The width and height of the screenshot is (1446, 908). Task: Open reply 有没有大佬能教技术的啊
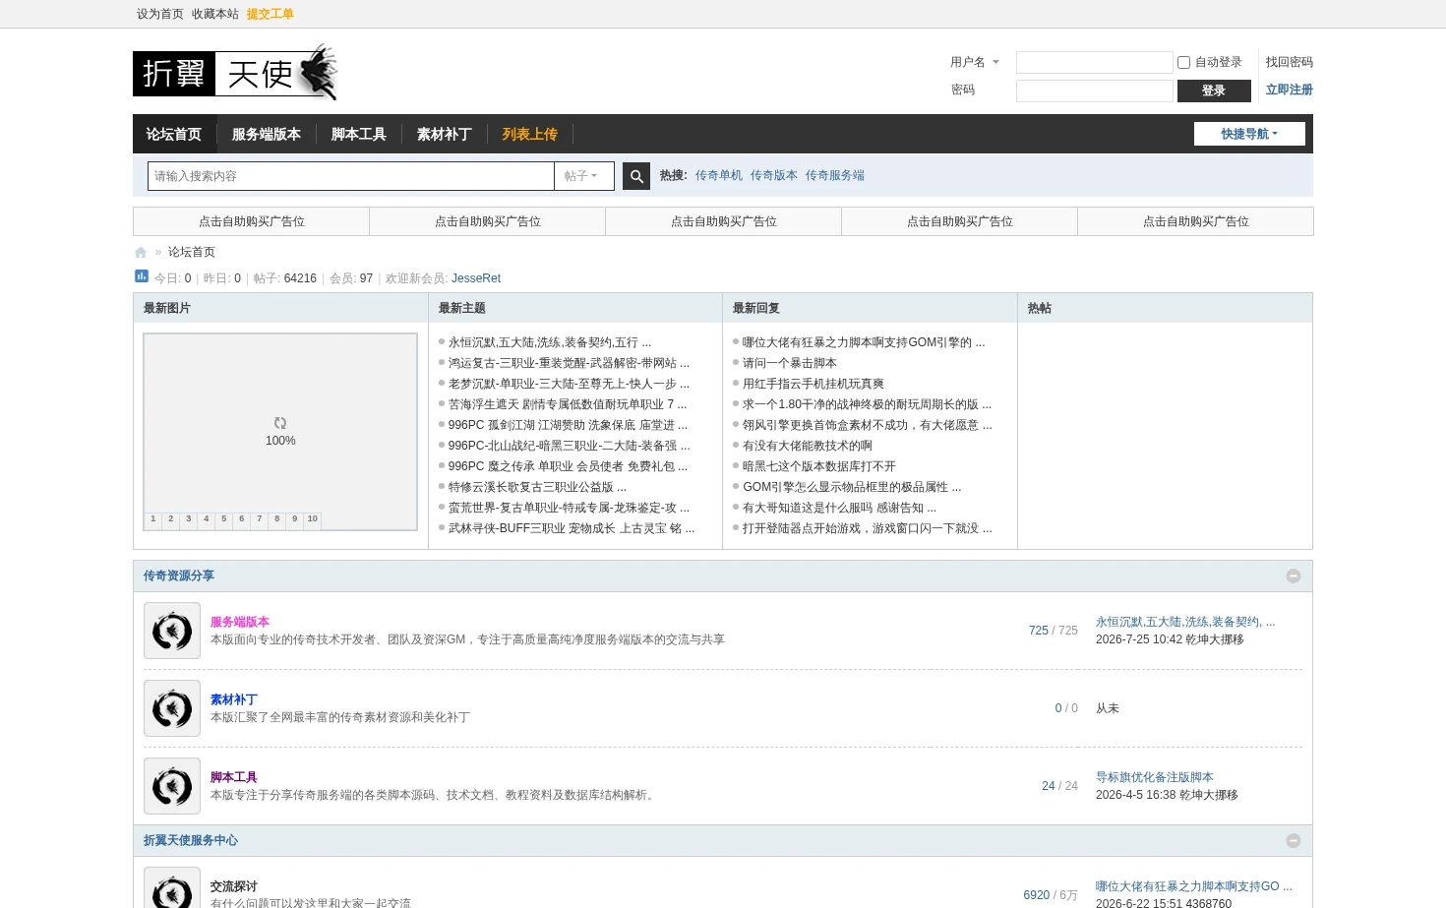coord(808,446)
